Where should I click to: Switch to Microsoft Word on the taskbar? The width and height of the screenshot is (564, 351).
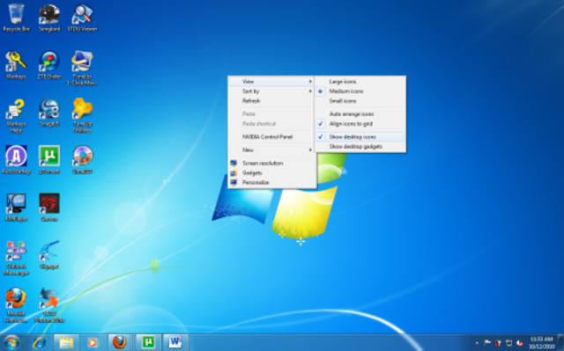(175, 342)
